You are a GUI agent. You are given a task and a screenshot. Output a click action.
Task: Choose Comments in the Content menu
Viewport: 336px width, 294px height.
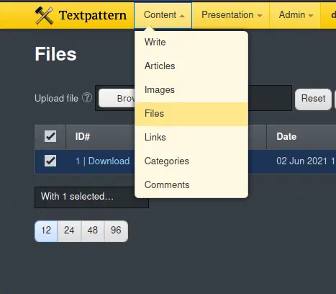(x=191, y=185)
